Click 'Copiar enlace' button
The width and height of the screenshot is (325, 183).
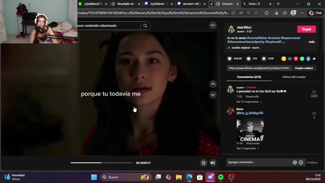[x=304, y=68]
